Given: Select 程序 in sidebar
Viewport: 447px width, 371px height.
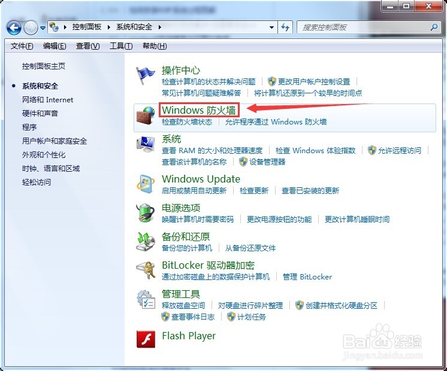Looking at the screenshot, I should (x=29, y=127).
